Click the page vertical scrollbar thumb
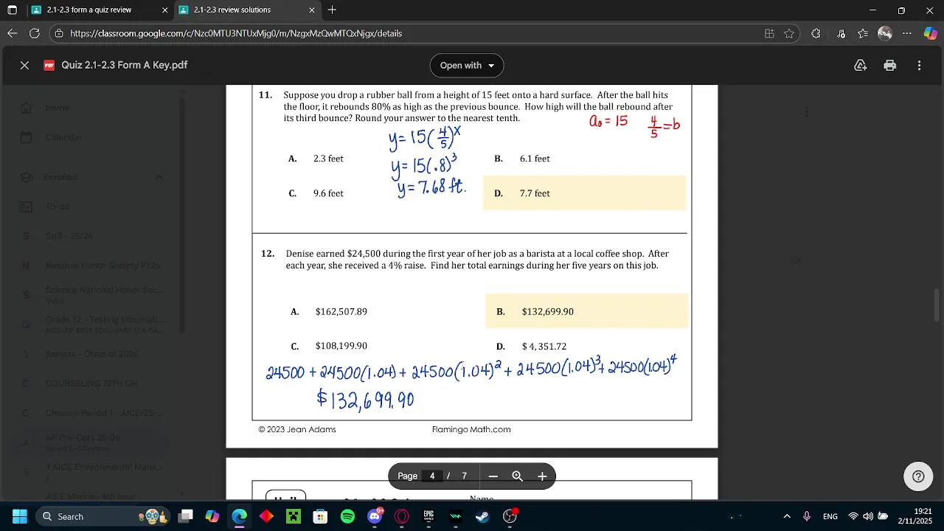The height and width of the screenshot is (531, 944). pos(937,305)
